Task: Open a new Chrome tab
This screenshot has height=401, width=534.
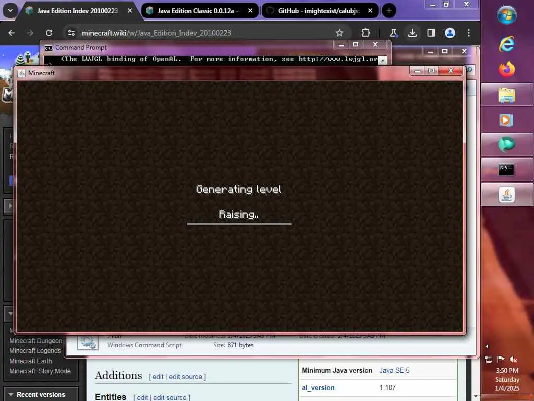Action: [389, 10]
